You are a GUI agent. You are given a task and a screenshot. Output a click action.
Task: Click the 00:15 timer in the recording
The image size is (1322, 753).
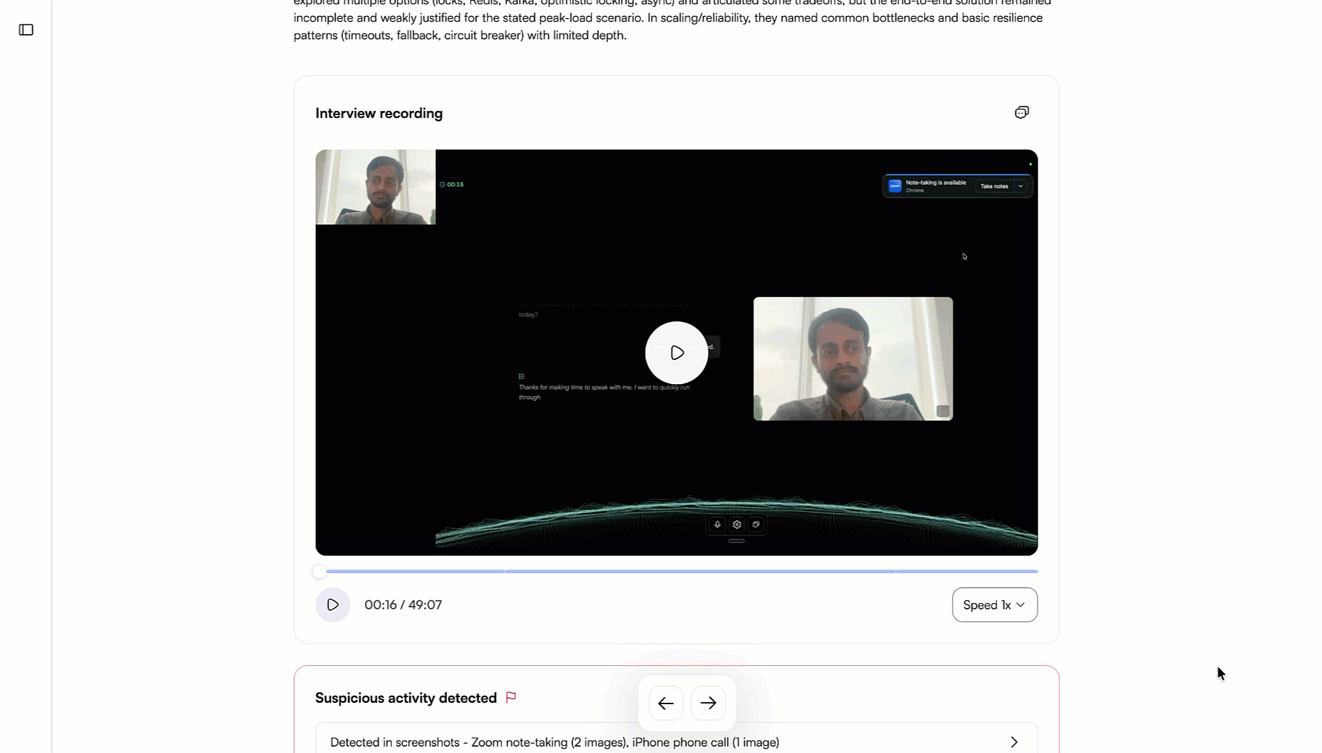(452, 185)
